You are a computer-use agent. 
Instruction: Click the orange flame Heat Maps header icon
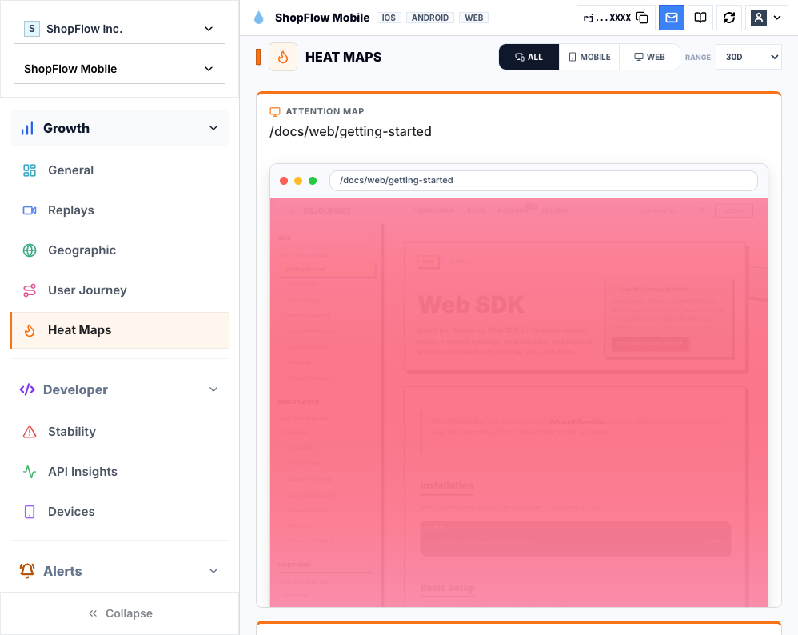tap(283, 57)
